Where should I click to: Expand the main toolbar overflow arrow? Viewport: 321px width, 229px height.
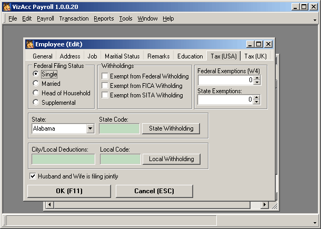(315, 20)
